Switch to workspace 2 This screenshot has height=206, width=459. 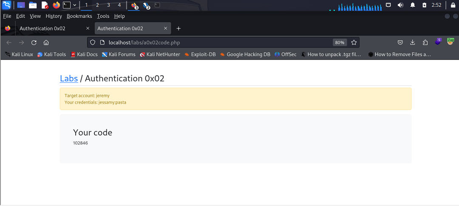[x=97, y=5]
